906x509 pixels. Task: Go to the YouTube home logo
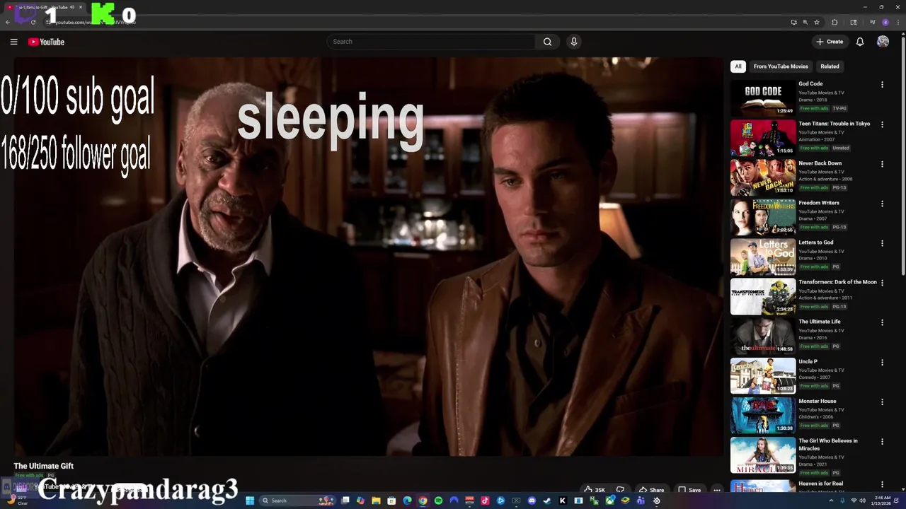point(46,42)
